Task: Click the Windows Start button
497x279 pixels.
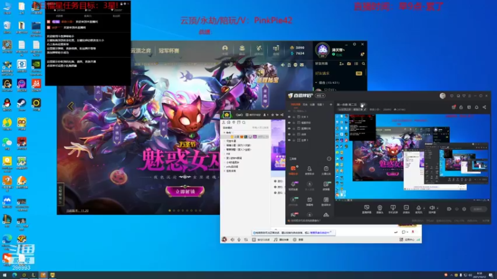Action: coord(4,275)
